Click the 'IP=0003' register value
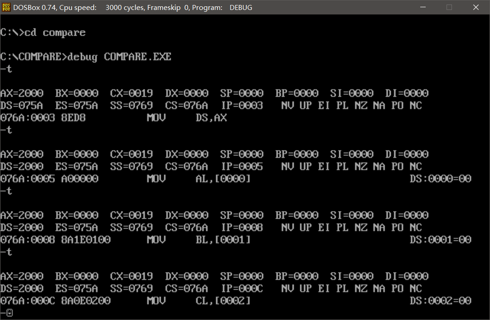This screenshot has height=320, width=490. [242, 106]
